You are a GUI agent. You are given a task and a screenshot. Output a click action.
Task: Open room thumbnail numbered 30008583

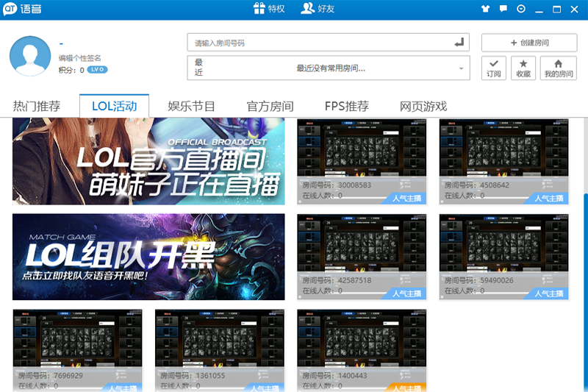[361, 160]
